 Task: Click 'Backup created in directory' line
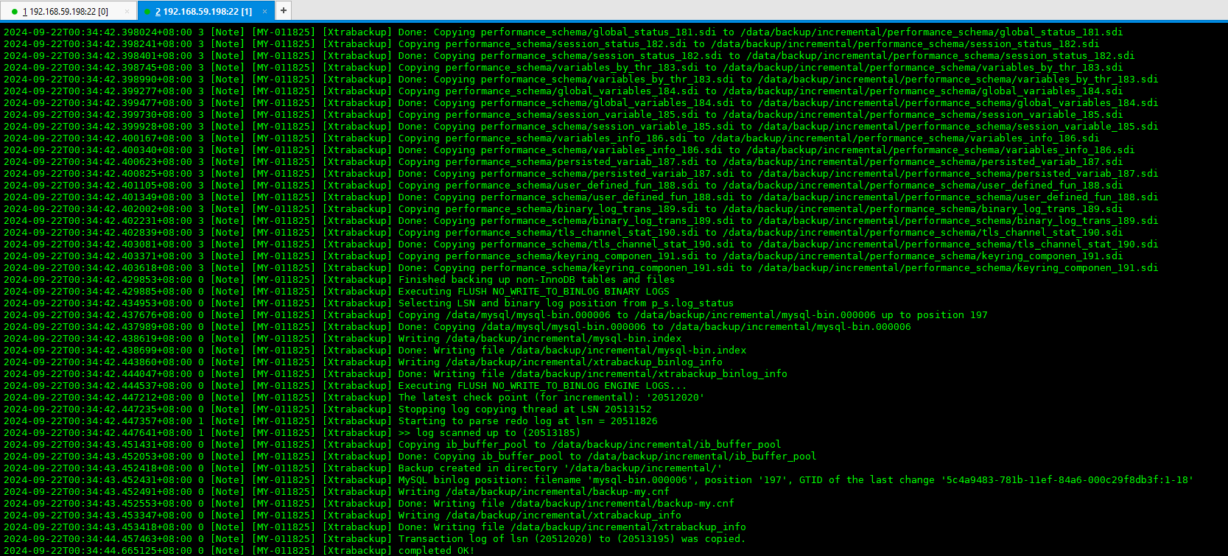(x=560, y=468)
